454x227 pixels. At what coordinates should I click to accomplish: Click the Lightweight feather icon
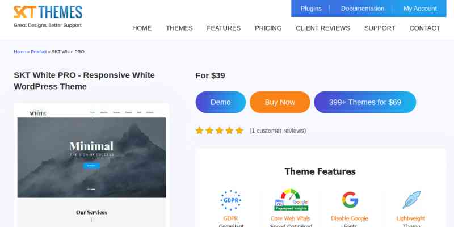[411, 200]
